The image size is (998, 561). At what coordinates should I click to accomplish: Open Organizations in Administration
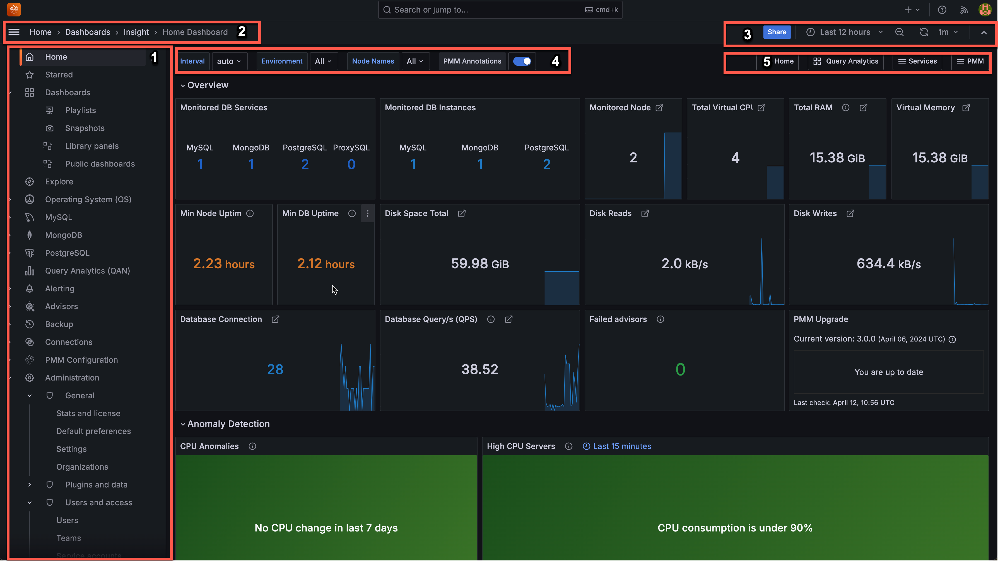coord(82,467)
